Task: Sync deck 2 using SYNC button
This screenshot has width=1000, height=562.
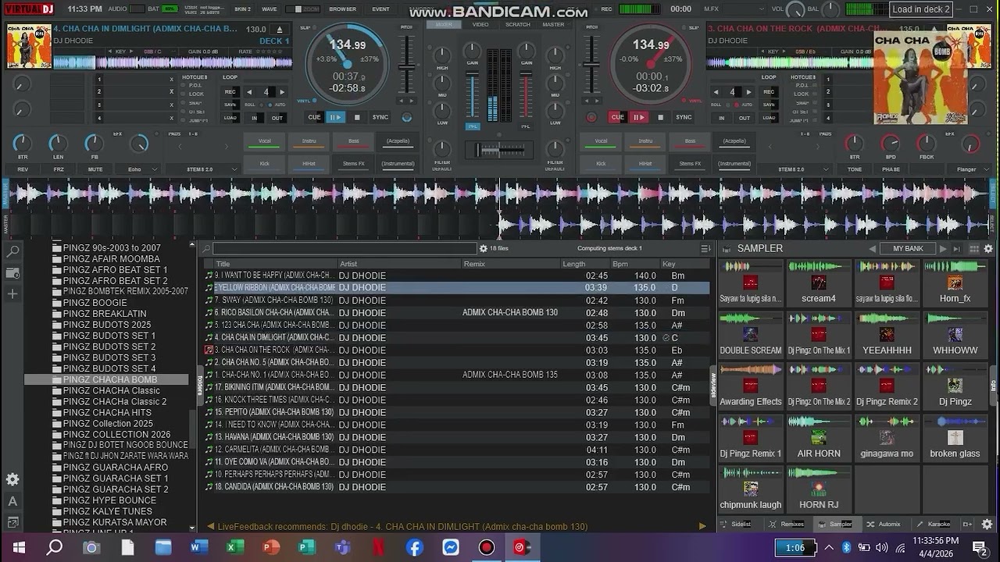Action: click(684, 117)
